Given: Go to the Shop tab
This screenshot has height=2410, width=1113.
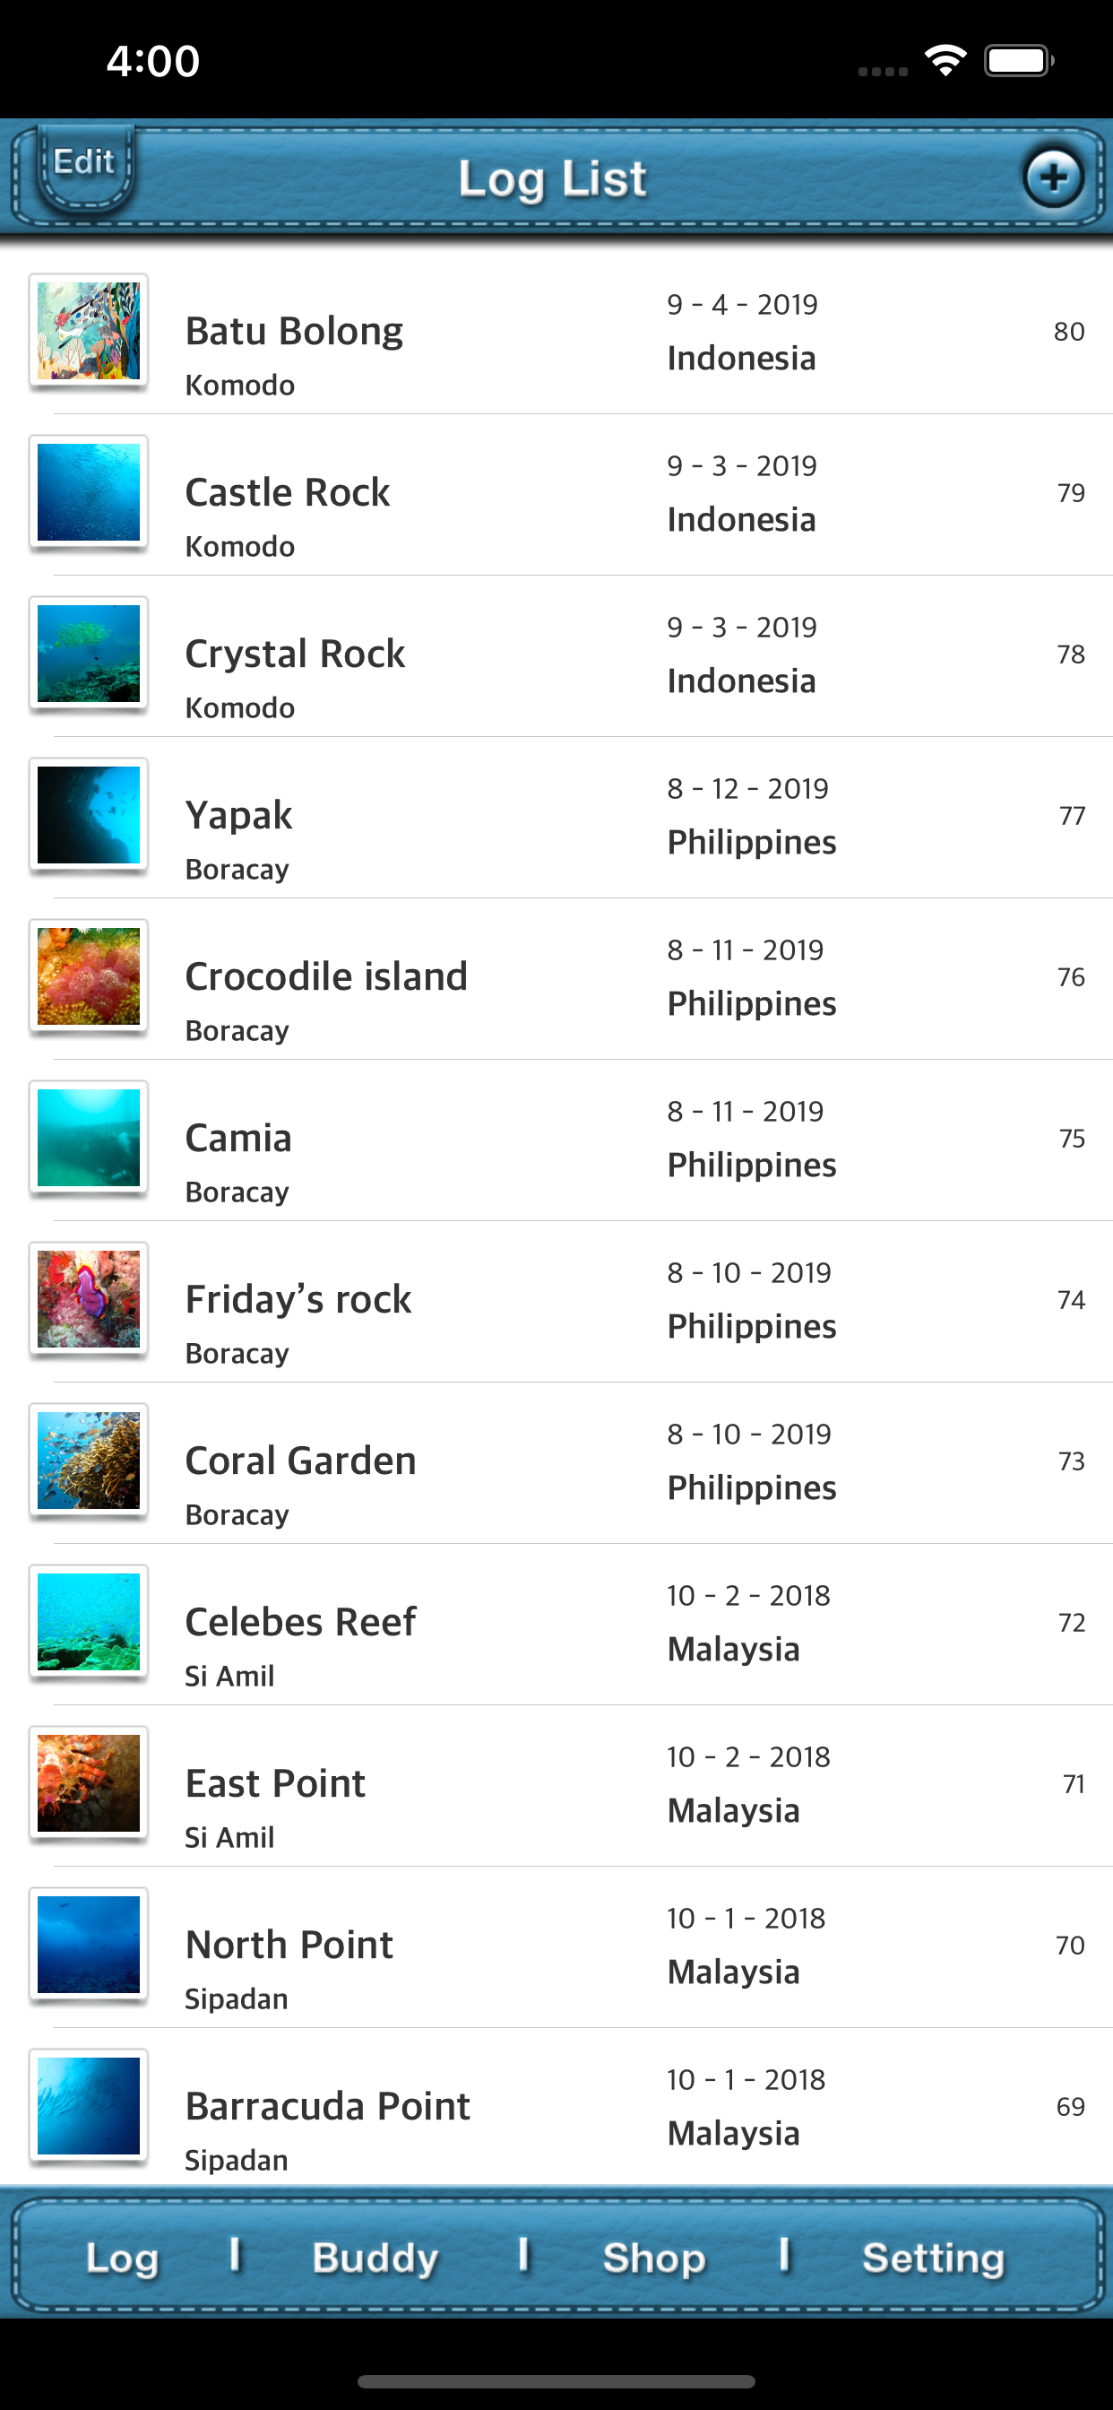Looking at the screenshot, I should point(654,2258).
